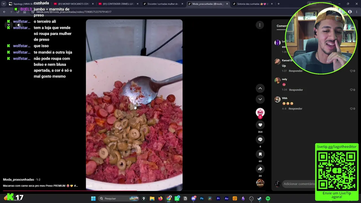Open the three-dot more options menu
Screen dimensions: 361x203
point(260,25)
